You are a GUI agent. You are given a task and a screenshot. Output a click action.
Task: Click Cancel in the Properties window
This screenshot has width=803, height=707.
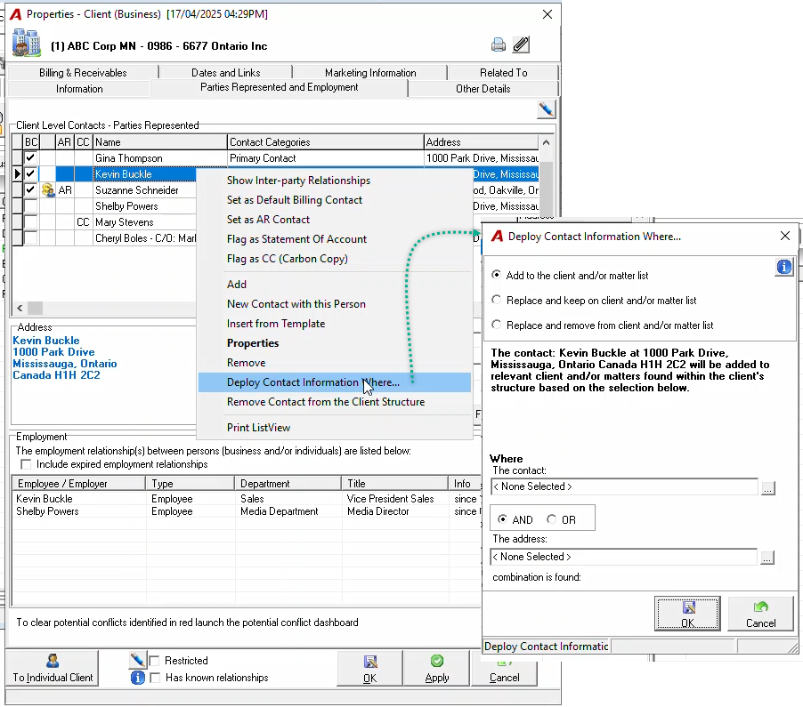(504, 672)
